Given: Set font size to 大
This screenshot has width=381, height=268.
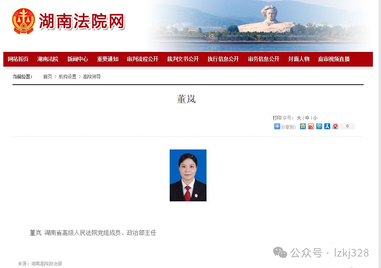Looking at the screenshot, I should pyautogui.click(x=299, y=118).
